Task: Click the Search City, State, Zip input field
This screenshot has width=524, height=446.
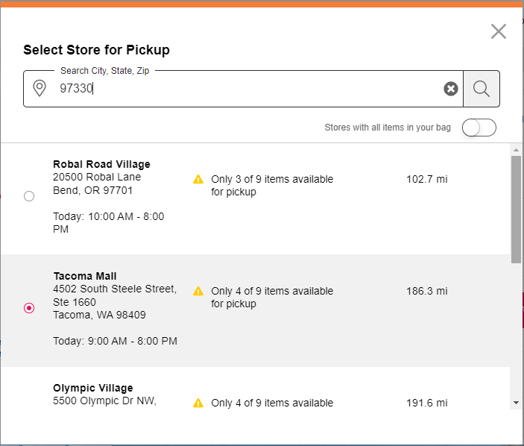Action: (246, 89)
